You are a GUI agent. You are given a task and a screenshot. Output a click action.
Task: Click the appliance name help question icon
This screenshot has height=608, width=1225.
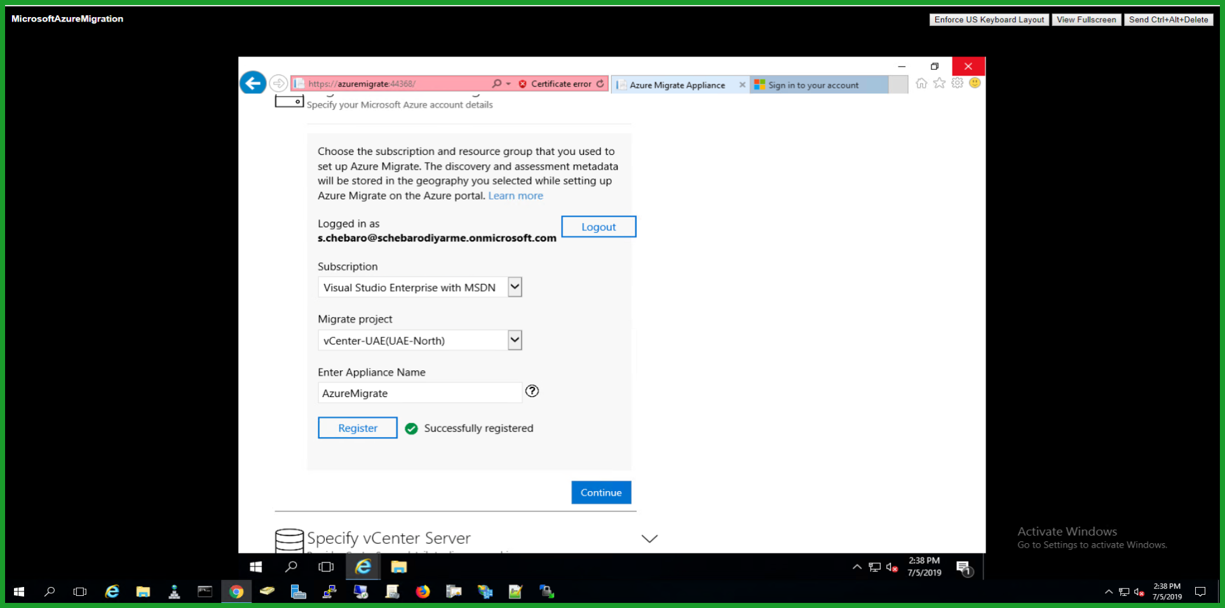[532, 391]
